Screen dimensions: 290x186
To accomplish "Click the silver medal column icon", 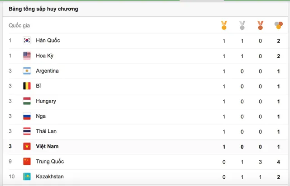I will coord(242,25).
